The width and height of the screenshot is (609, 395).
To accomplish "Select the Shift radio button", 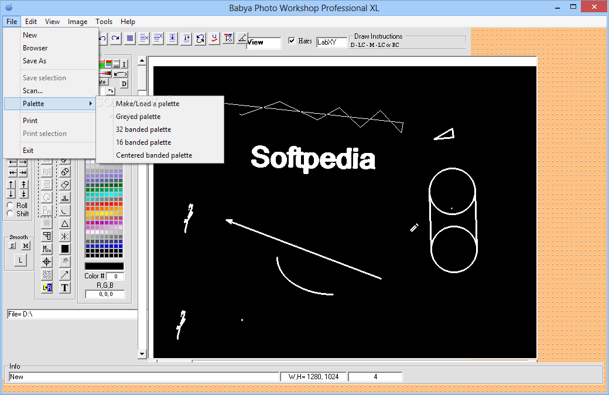I will coord(10,213).
